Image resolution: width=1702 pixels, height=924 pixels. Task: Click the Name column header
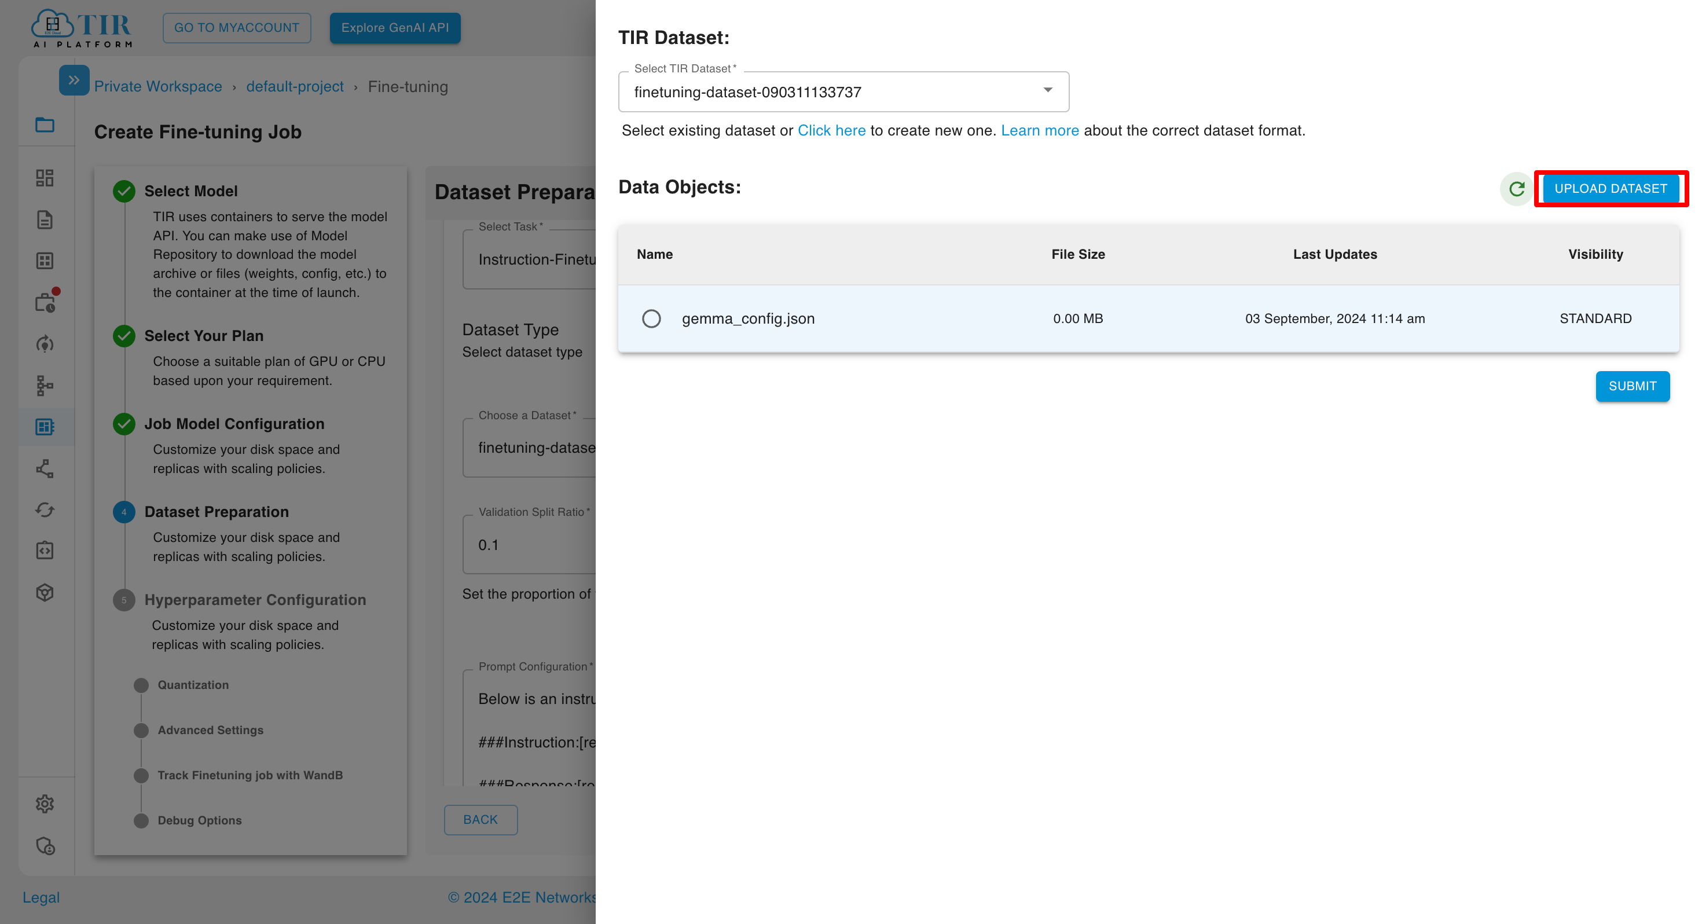click(x=654, y=255)
